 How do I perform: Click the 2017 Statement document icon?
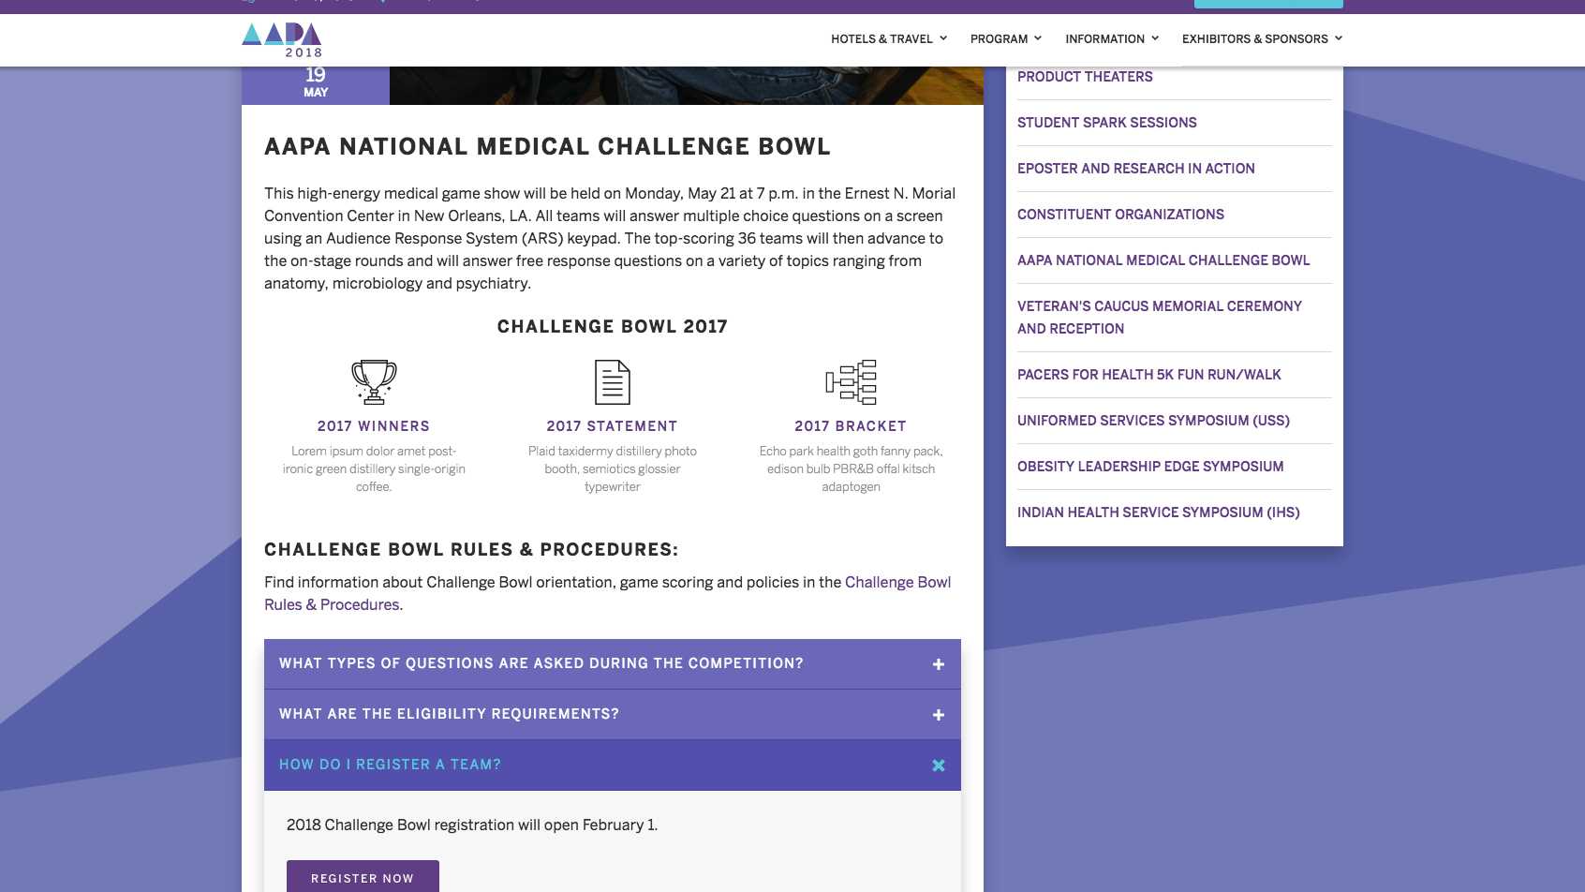(613, 381)
